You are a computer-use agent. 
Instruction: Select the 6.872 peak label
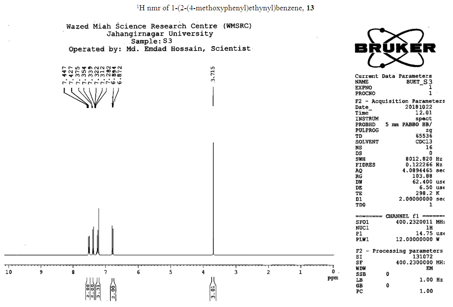120,74
